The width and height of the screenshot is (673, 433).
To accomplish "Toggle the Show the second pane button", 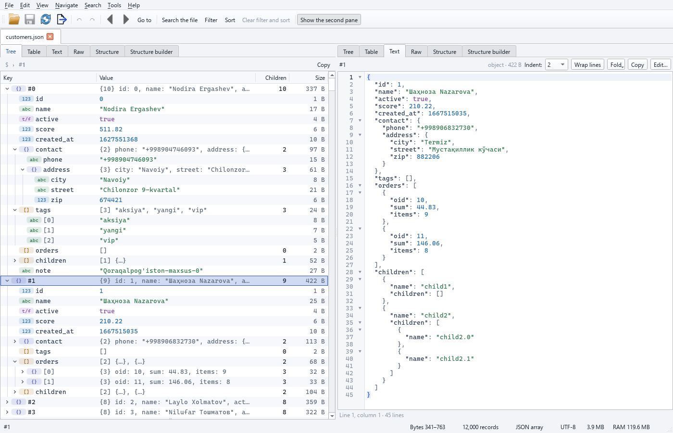I will coord(329,20).
